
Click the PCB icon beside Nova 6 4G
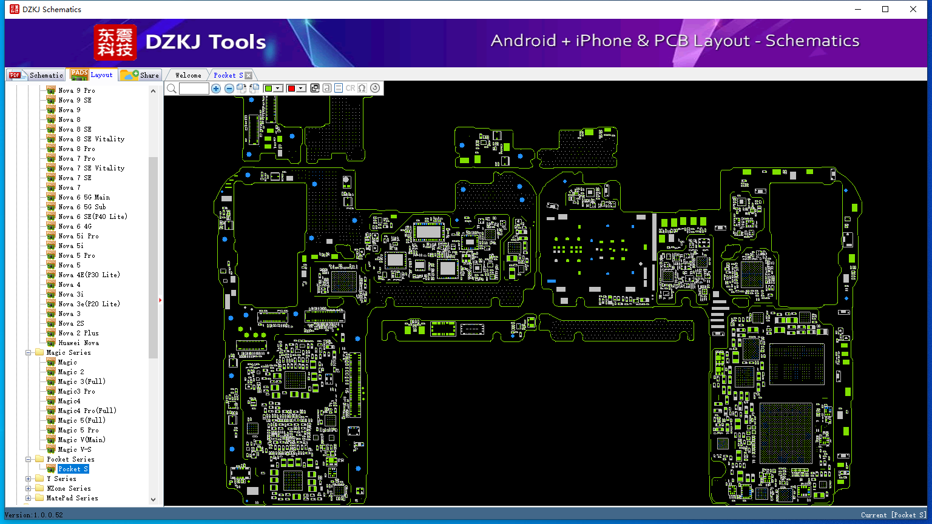click(51, 226)
